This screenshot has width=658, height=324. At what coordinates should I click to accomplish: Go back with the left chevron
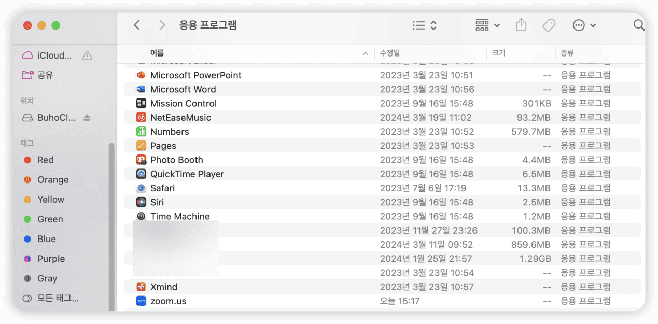coord(137,25)
